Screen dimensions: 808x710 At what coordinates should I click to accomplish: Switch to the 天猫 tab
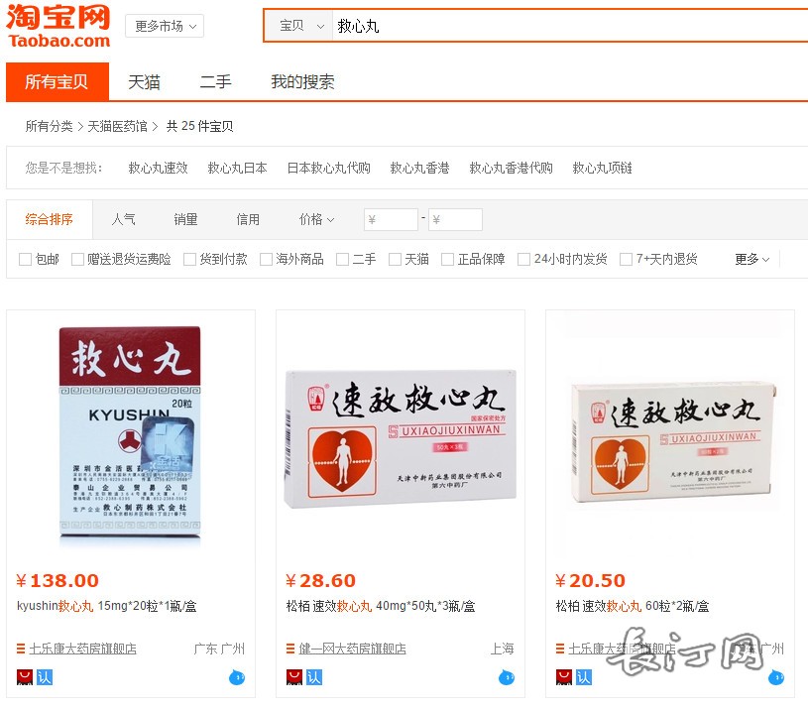[x=145, y=82]
